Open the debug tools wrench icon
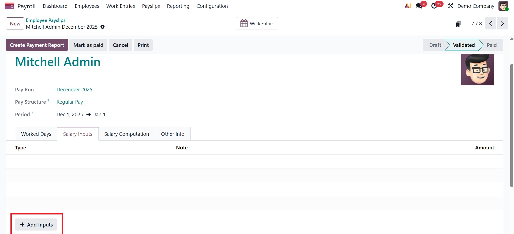This screenshot has height=234, width=514. point(451,6)
